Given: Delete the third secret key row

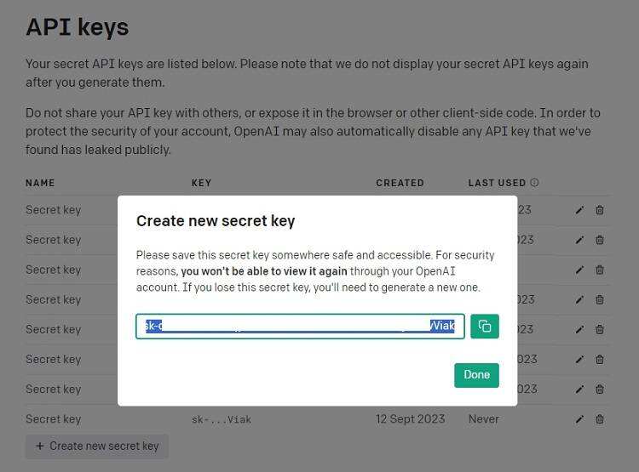Looking at the screenshot, I should click(x=600, y=270).
